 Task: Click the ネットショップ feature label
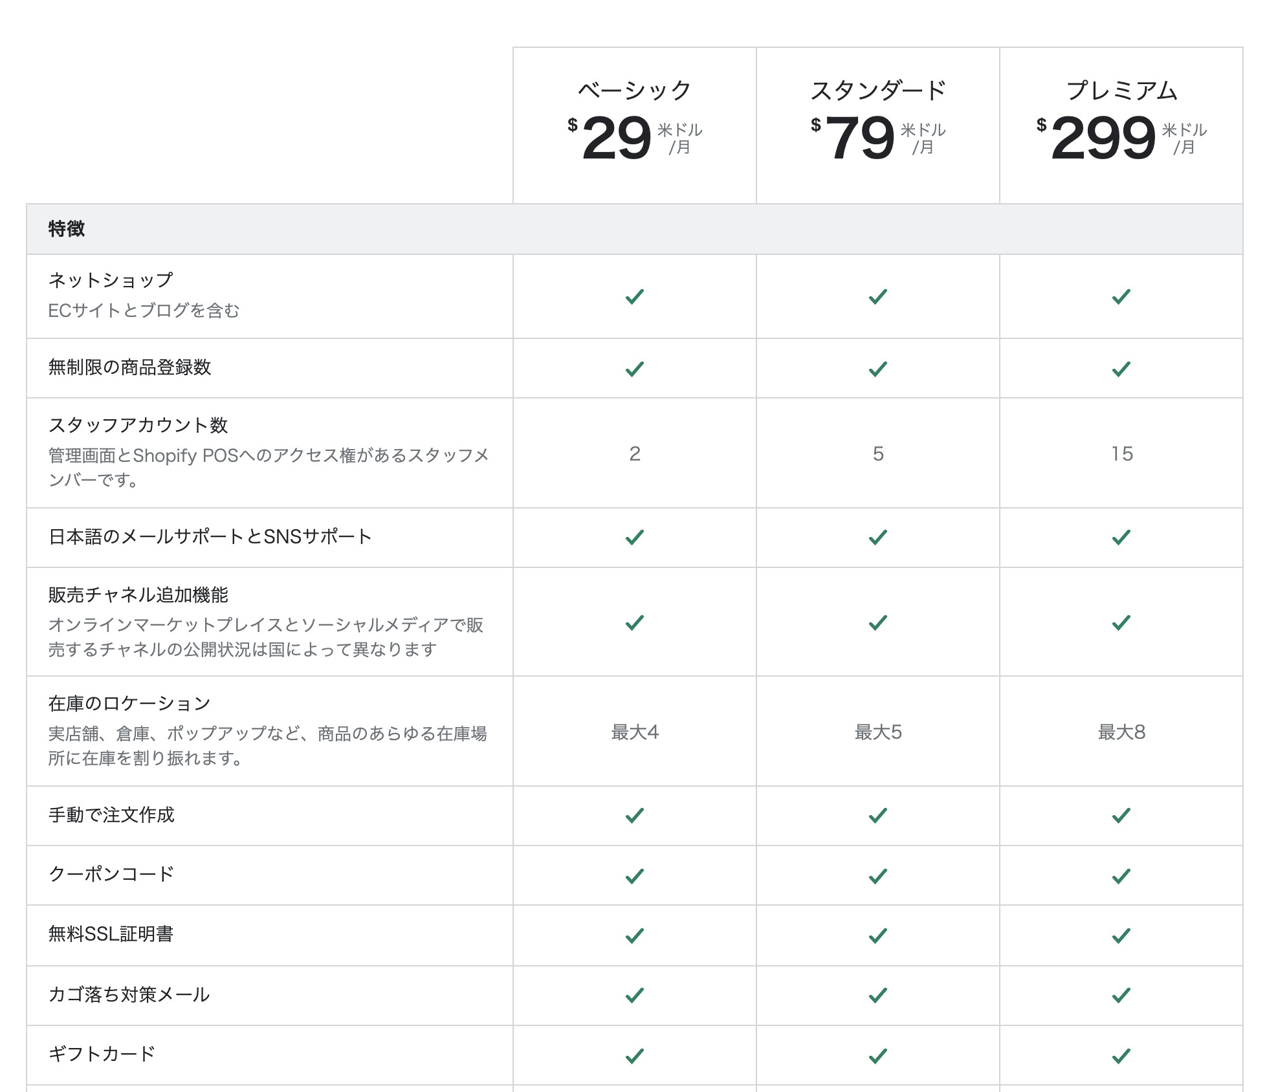click(111, 279)
